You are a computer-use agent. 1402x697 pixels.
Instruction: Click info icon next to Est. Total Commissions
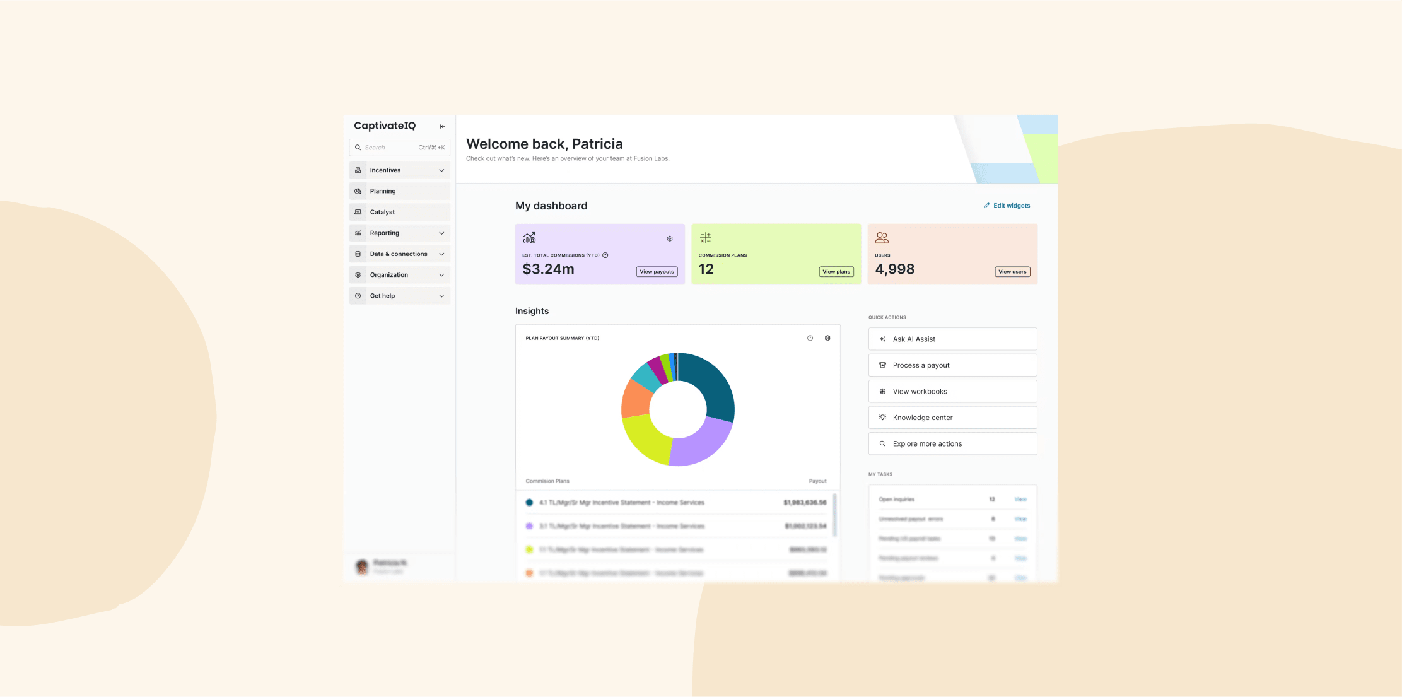click(605, 255)
